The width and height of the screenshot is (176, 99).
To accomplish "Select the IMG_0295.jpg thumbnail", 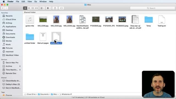I will click(43, 19).
